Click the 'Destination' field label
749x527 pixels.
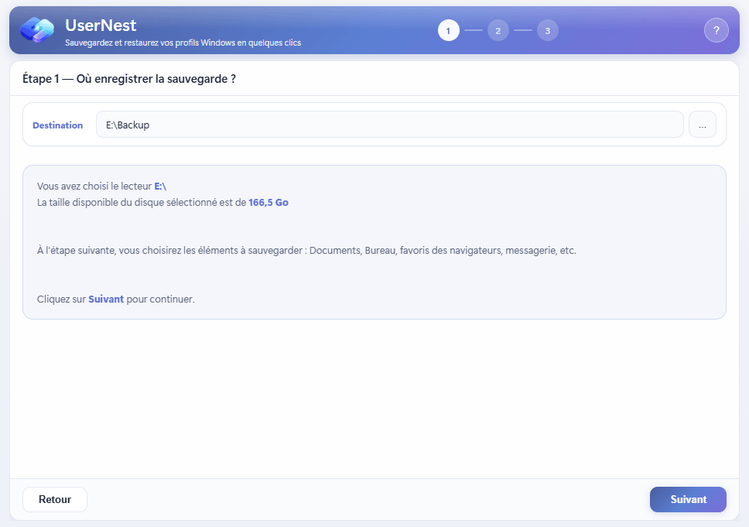[x=57, y=125]
